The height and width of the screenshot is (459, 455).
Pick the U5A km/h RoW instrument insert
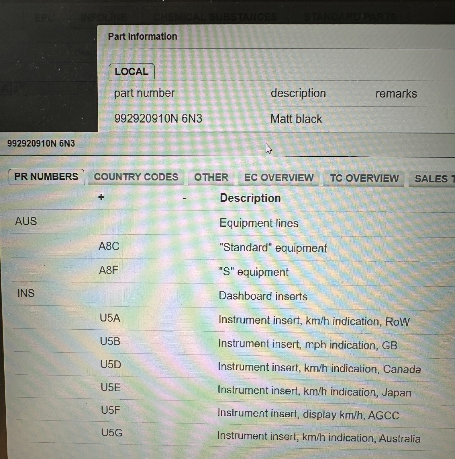click(x=314, y=320)
